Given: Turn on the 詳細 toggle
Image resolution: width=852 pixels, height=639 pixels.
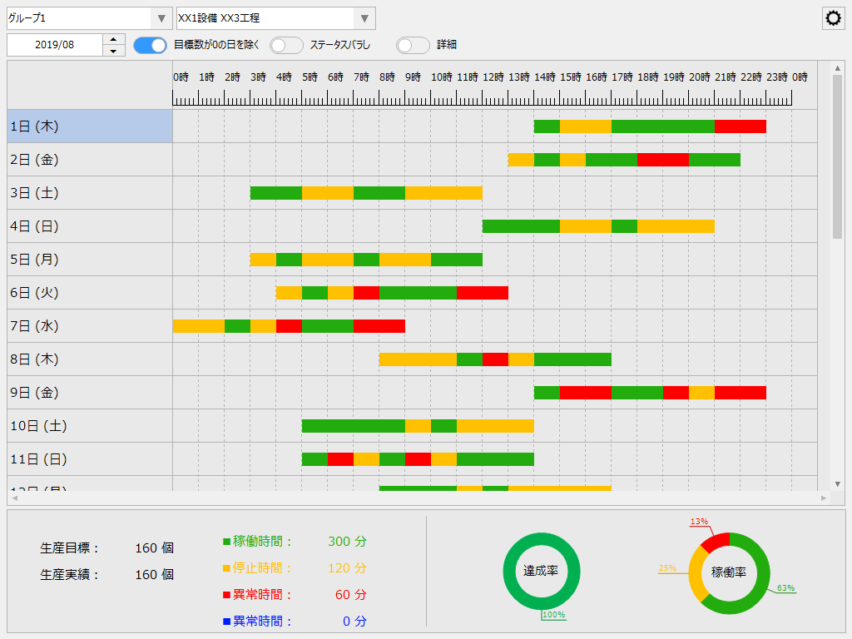Looking at the screenshot, I should (413, 45).
